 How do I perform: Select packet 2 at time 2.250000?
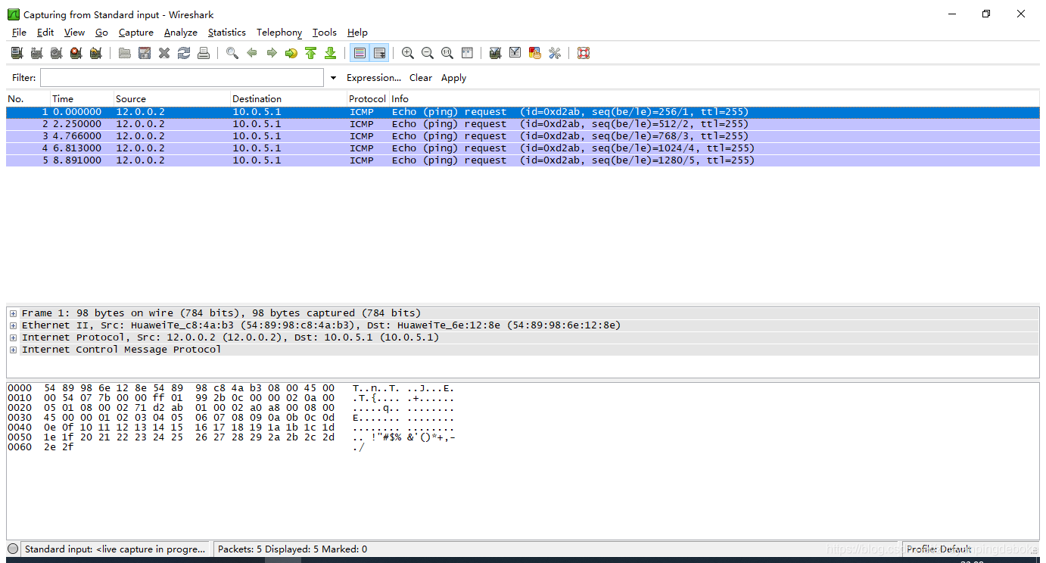coord(523,124)
